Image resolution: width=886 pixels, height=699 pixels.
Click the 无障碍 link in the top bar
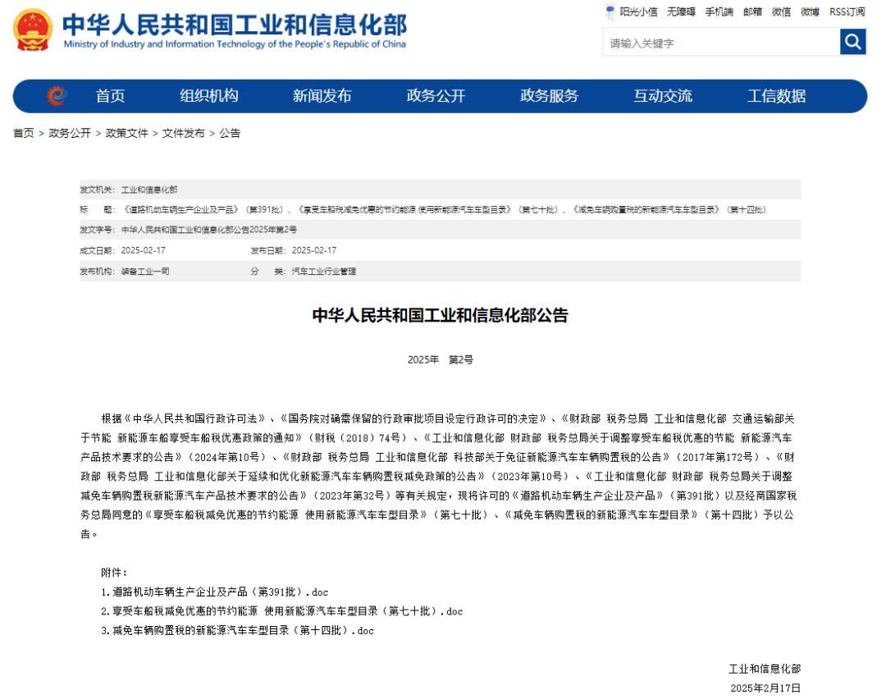[681, 11]
